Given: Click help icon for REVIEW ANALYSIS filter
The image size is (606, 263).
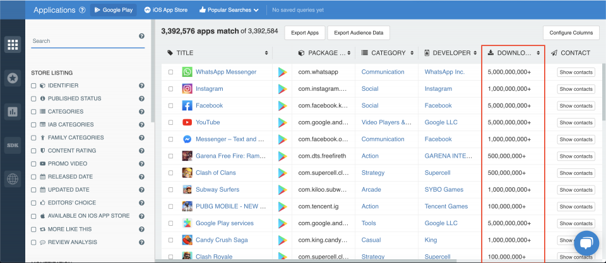Looking at the screenshot, I should (x=142, y=242).
